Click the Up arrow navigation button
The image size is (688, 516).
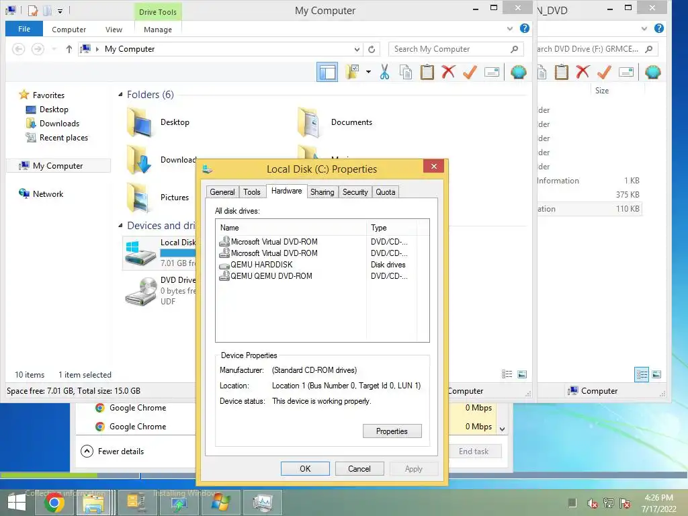(x=69, y=49)
